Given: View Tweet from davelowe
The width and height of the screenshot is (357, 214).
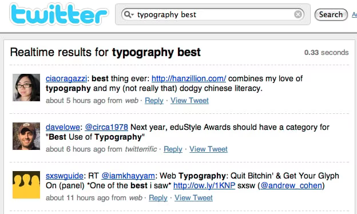Looking at the screenshot, I should click(208, 149).
